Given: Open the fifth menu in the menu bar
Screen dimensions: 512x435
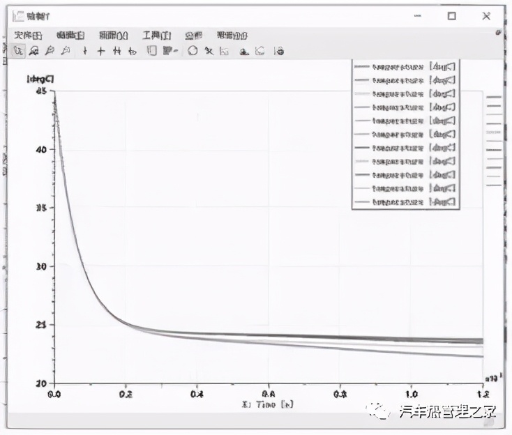Looking at the screenshot, I should click(194, 35).
